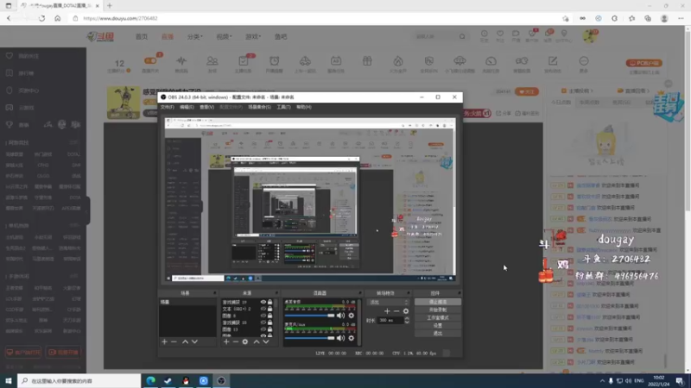
Task: Click the Douyu search magnifier icon
Action: [462, 36]
